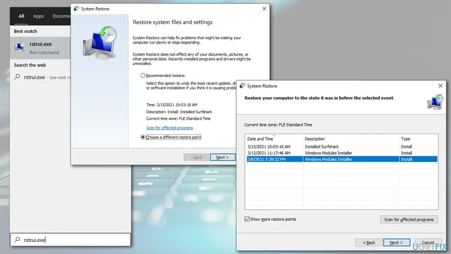Click Next in the first System Restore dialog
The width and height of the screenshot is (451, 254).
click(x=222, y=157)
